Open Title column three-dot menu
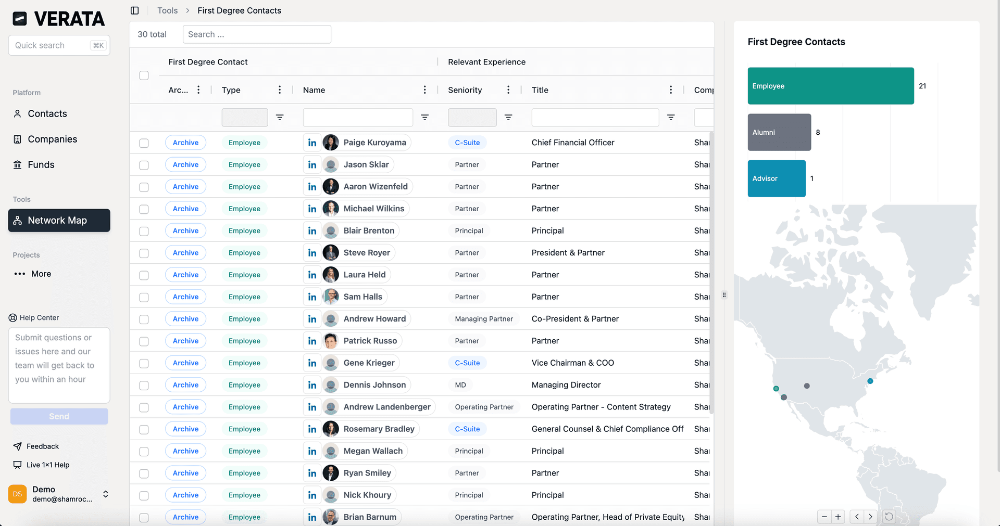Viewport: 1000px width, 526px height. (670, 90)
